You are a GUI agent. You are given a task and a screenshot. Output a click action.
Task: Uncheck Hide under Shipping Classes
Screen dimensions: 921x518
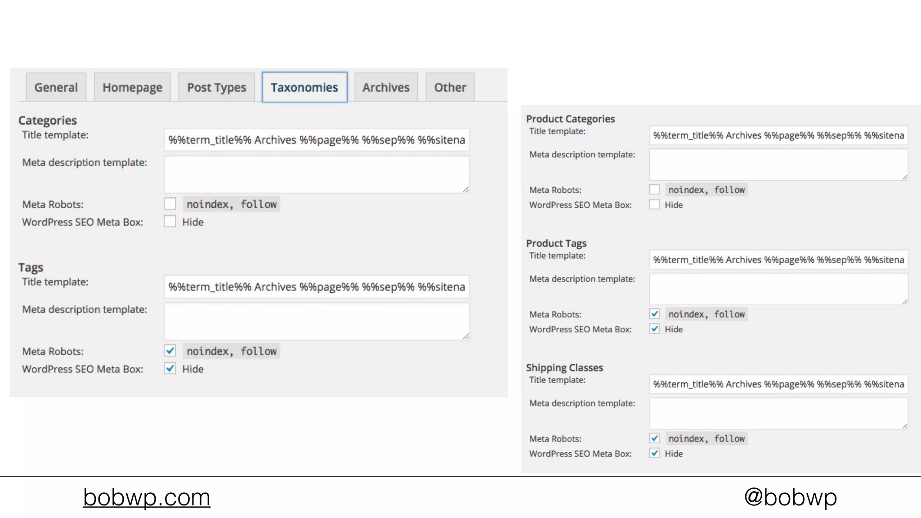pos(654,453)
